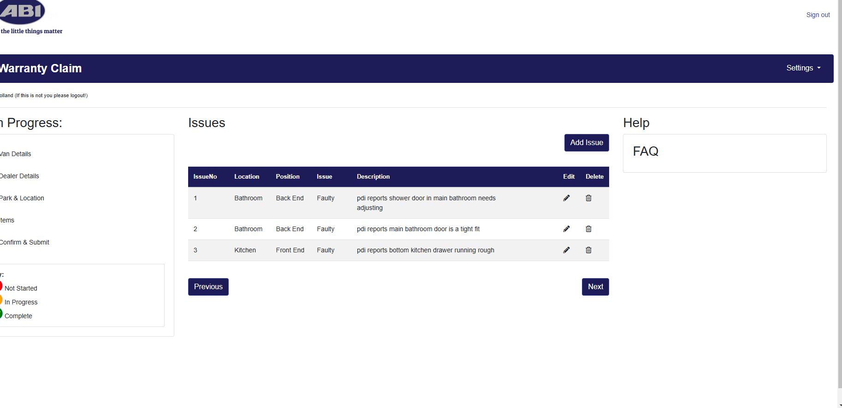Go to Van Details step
The width and height of the screenshot is (842, 408).
click(x=16, y=154)
